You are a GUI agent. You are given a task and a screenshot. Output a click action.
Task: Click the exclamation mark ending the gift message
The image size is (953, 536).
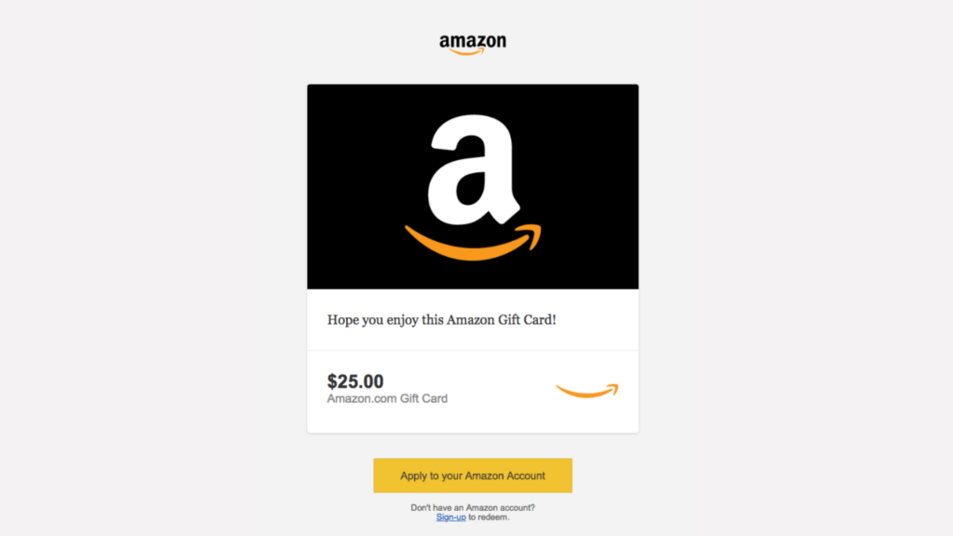click(554, 320)
